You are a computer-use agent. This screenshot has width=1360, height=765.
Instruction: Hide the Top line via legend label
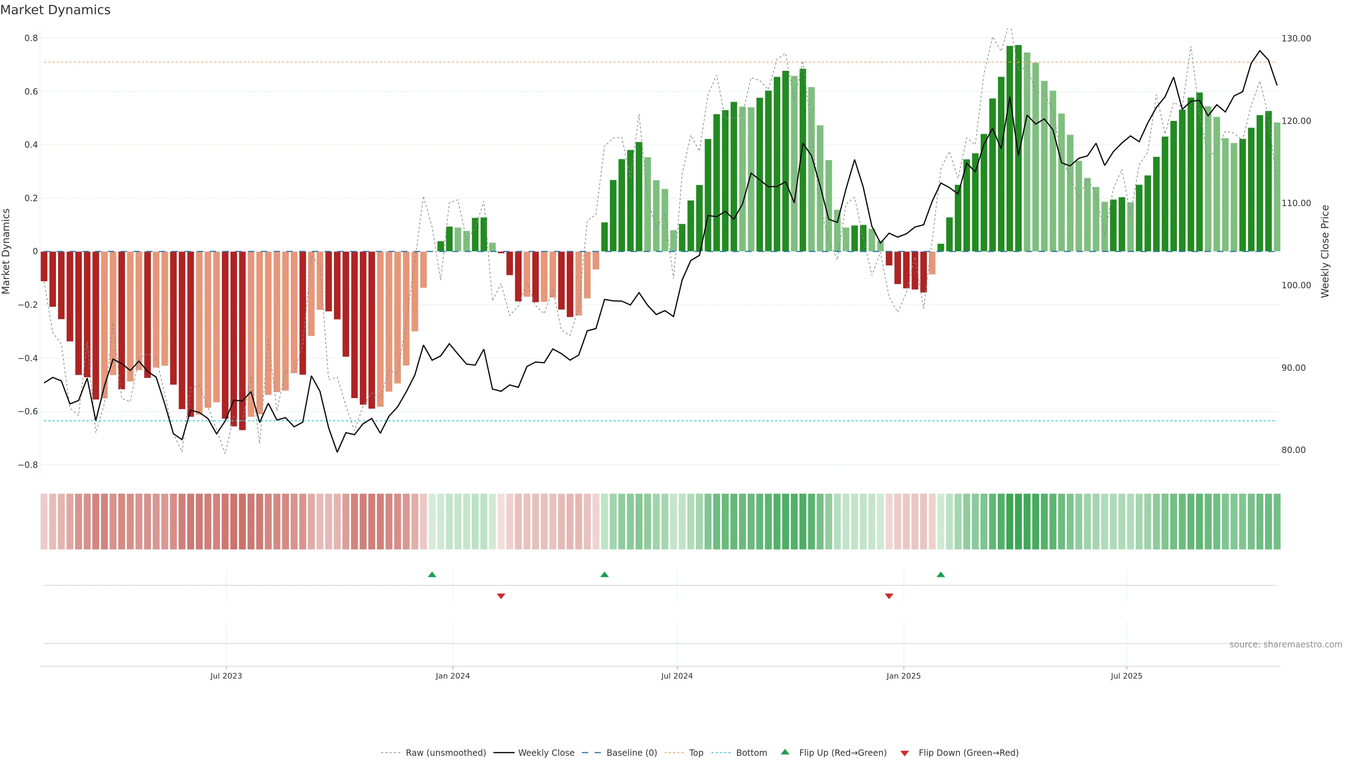(x=696, y=753)
